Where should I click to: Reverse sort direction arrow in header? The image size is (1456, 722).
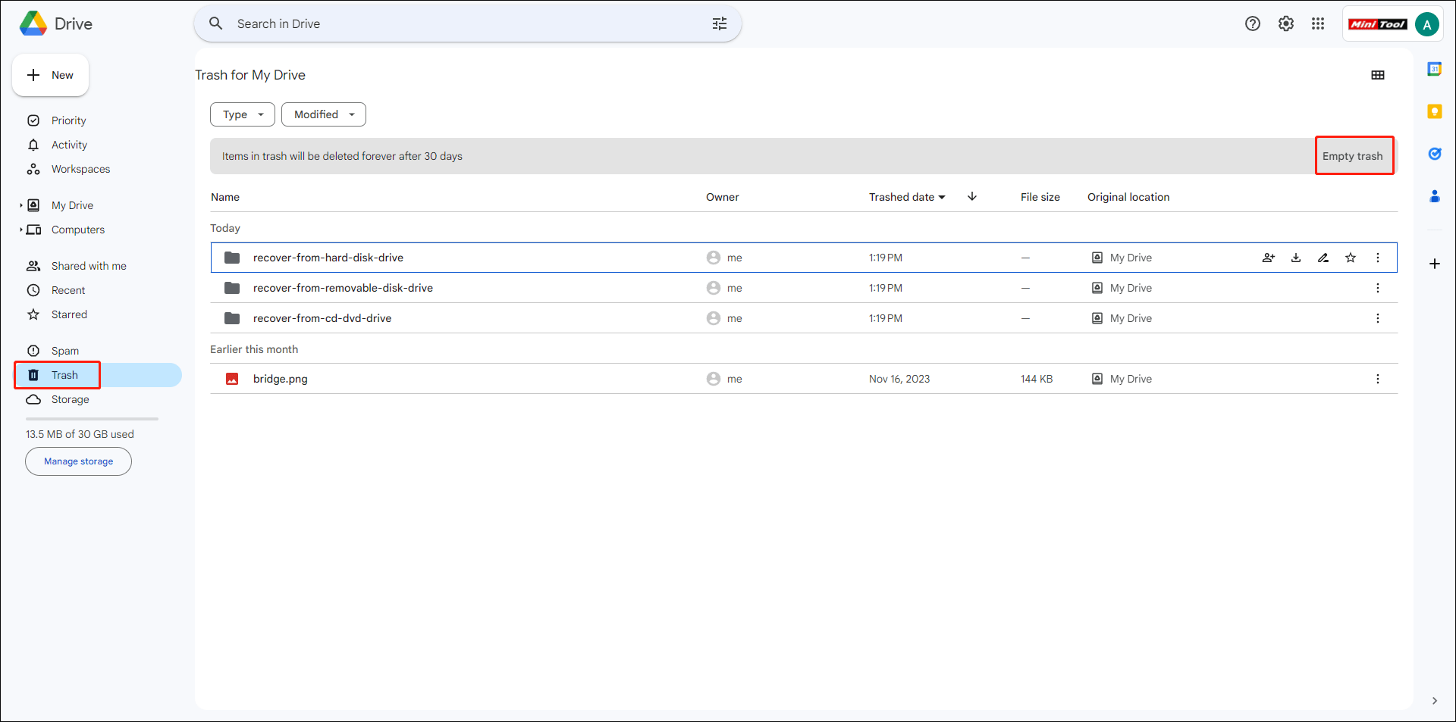tap(972, 197)
